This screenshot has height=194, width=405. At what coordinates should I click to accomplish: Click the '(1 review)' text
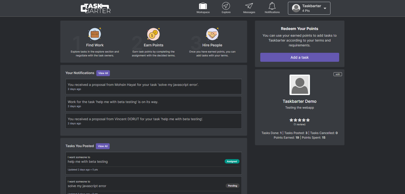click(x=299, y=125)
